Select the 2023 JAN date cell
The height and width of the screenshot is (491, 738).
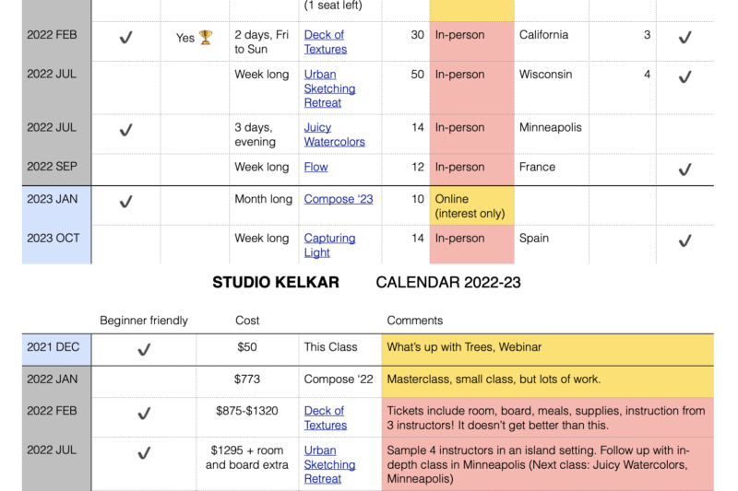coord(56,205)
